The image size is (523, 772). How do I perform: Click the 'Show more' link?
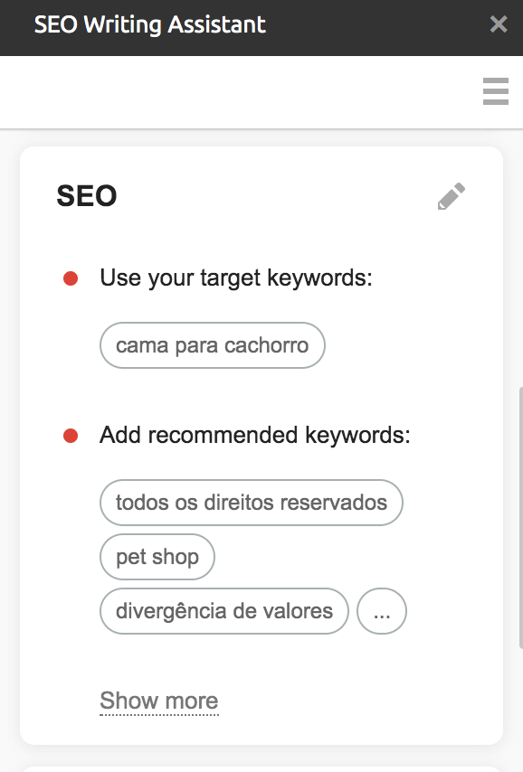coord(159,701)
